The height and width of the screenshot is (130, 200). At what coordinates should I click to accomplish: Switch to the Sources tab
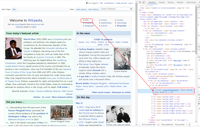point(171,2)
